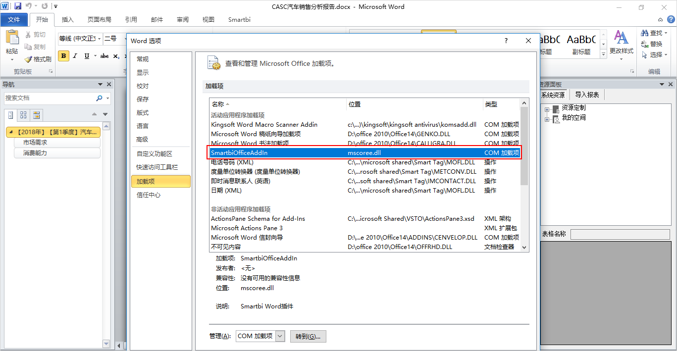
Task: Click the 转到(G)... button
Action: [x=308, y=337]
